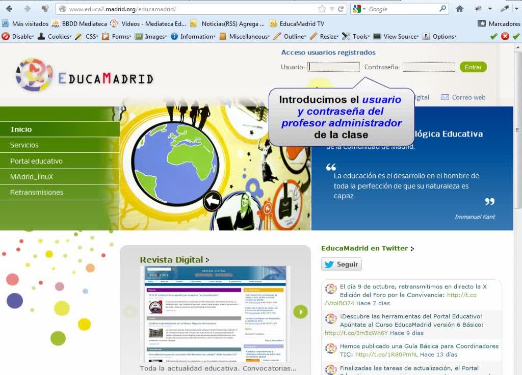Open the Google search engine selector
Viewport: 522px width, 375px height.
pyautogui.click(x=359, y=9)
